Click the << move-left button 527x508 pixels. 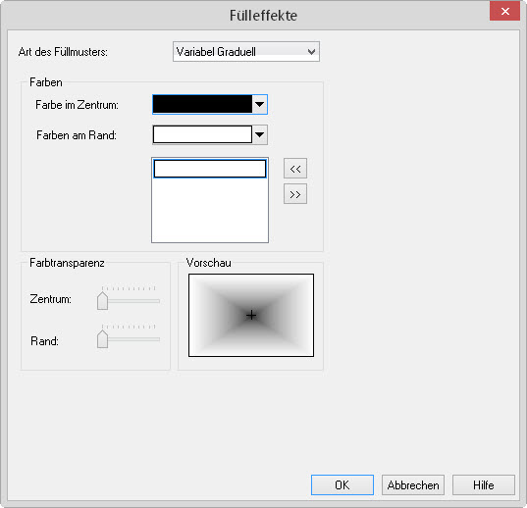(295, 169)
